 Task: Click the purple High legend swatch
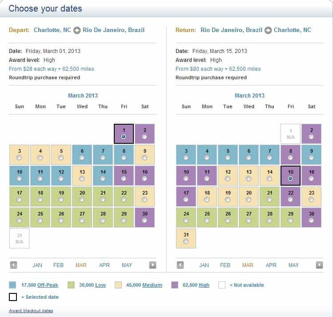175,285
